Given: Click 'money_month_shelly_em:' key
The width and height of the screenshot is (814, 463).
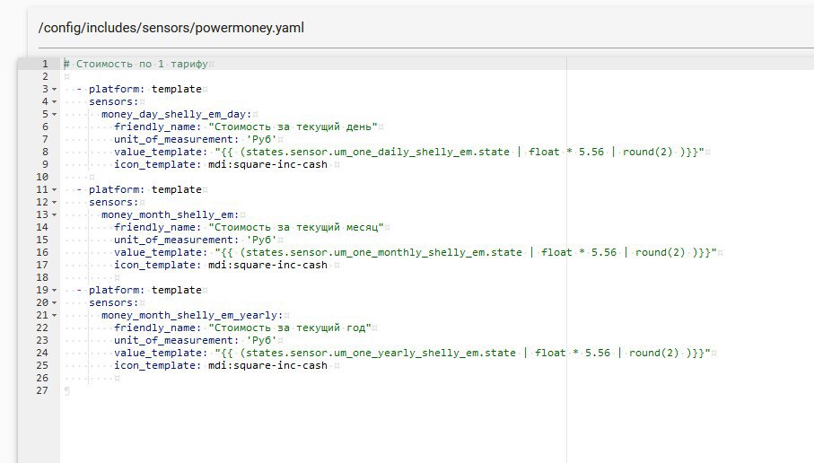Looking at the screenshot, I should pos(171,214).
